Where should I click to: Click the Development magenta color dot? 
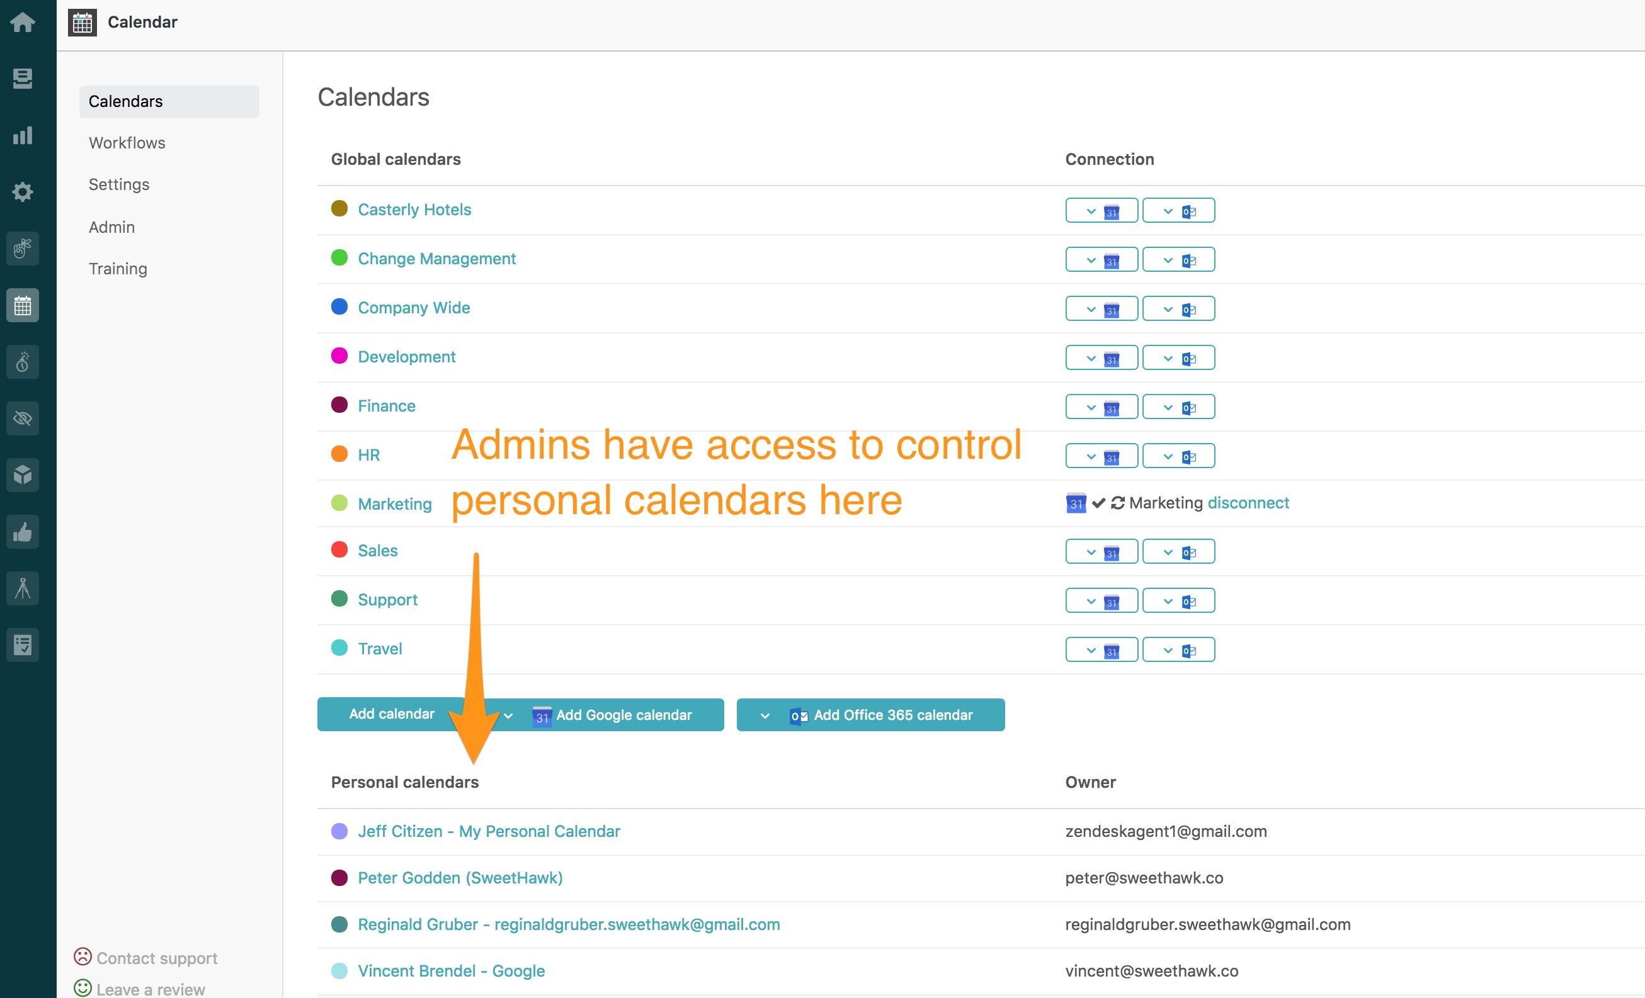click(339, 356)
